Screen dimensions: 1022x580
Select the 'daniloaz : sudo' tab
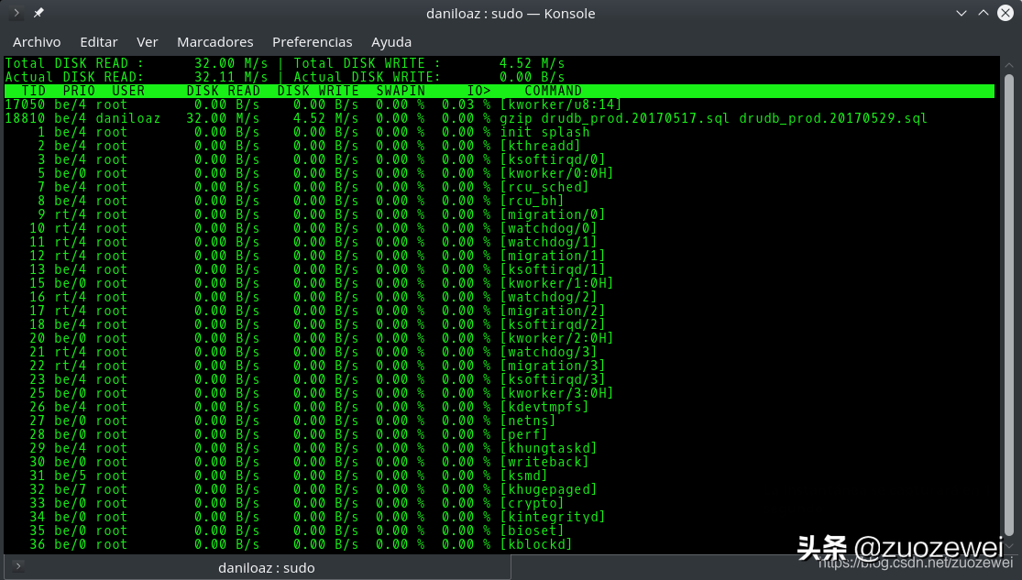click(265, 568)
